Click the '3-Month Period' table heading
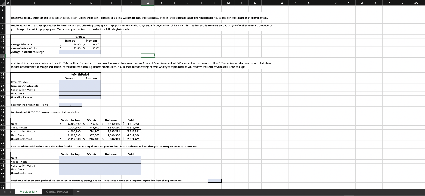Viewport: 425px width, 196px height. pyautogui.click(x=79, y=75)
